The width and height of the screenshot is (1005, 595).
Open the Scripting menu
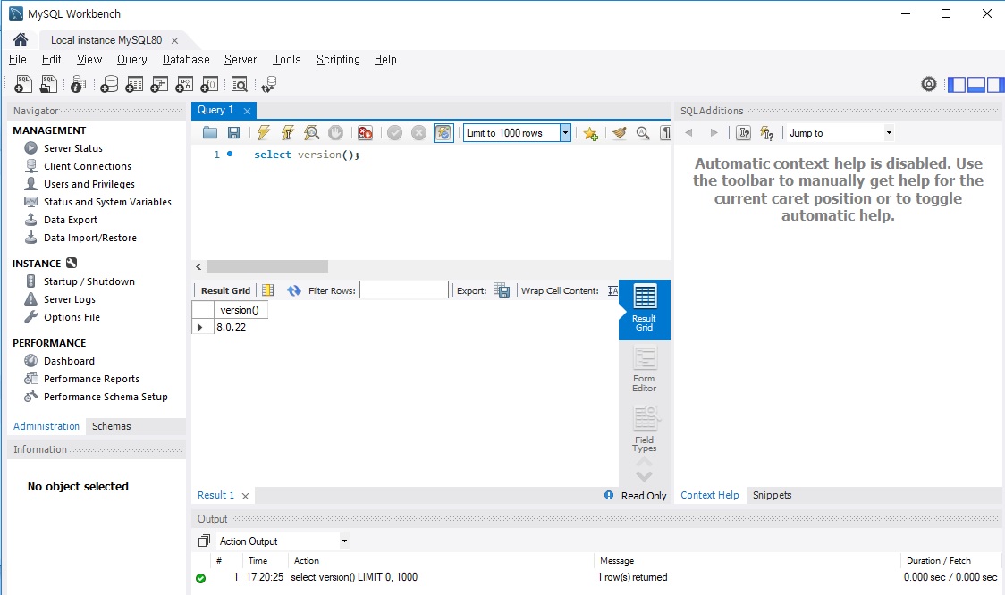338,60
